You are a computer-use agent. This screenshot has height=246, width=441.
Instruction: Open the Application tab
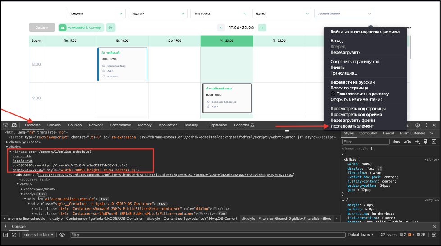tap(168, 125)
